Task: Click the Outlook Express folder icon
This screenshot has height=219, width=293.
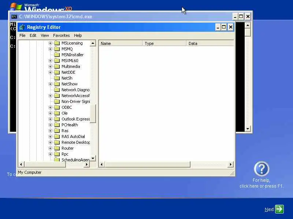Action: (x=57, y=119)
